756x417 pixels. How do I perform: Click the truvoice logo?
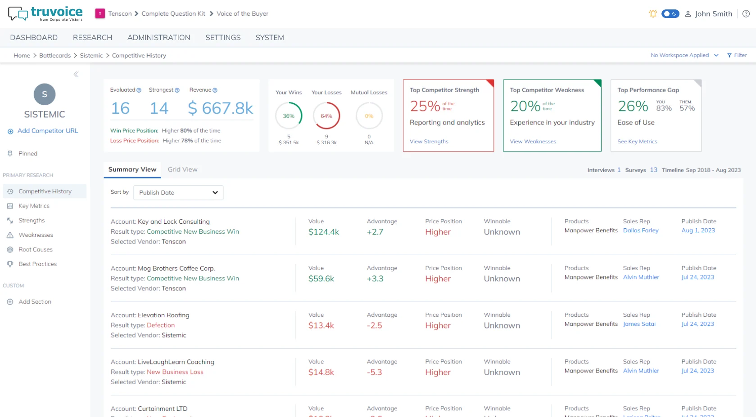45,13
